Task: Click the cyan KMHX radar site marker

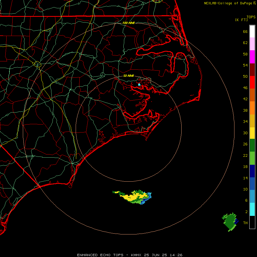Action: click(139, 85)
